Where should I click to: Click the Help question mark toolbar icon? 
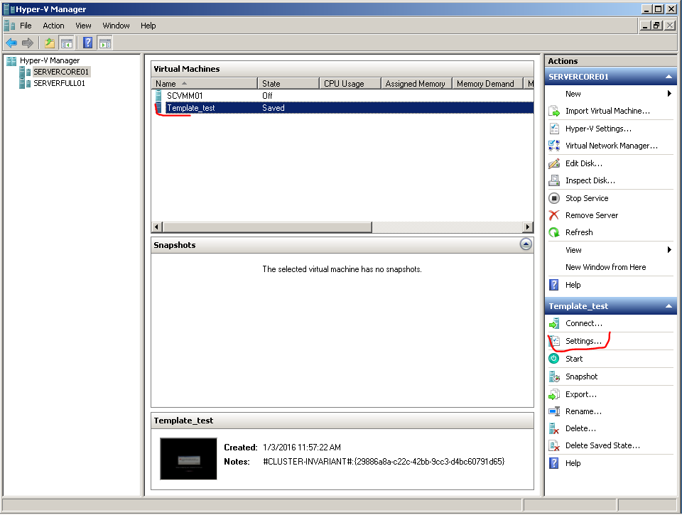click(88, 43)
